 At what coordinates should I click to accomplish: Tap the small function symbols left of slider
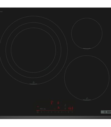43,109
